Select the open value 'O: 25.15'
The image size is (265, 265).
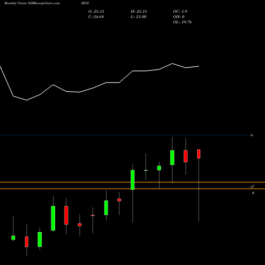point(96,12)
